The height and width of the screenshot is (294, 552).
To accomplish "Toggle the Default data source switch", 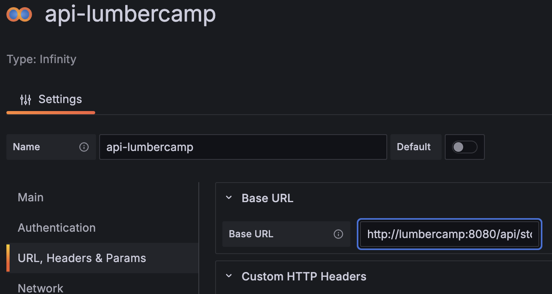I will 464,147.
